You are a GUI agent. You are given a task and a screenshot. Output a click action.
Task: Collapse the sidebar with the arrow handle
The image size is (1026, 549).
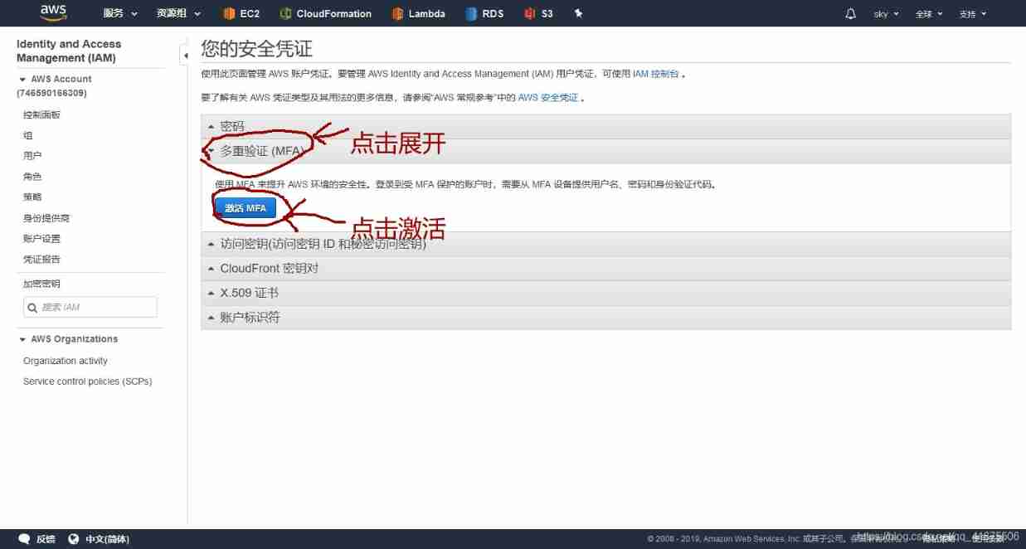(x=185, y=56)
